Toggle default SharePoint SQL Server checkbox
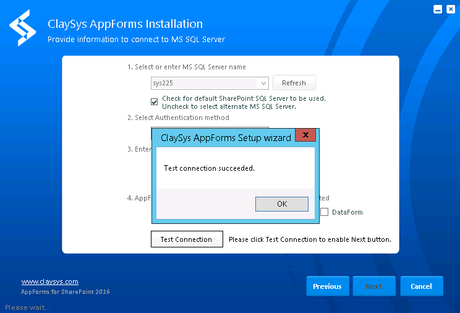 (155, 102)
